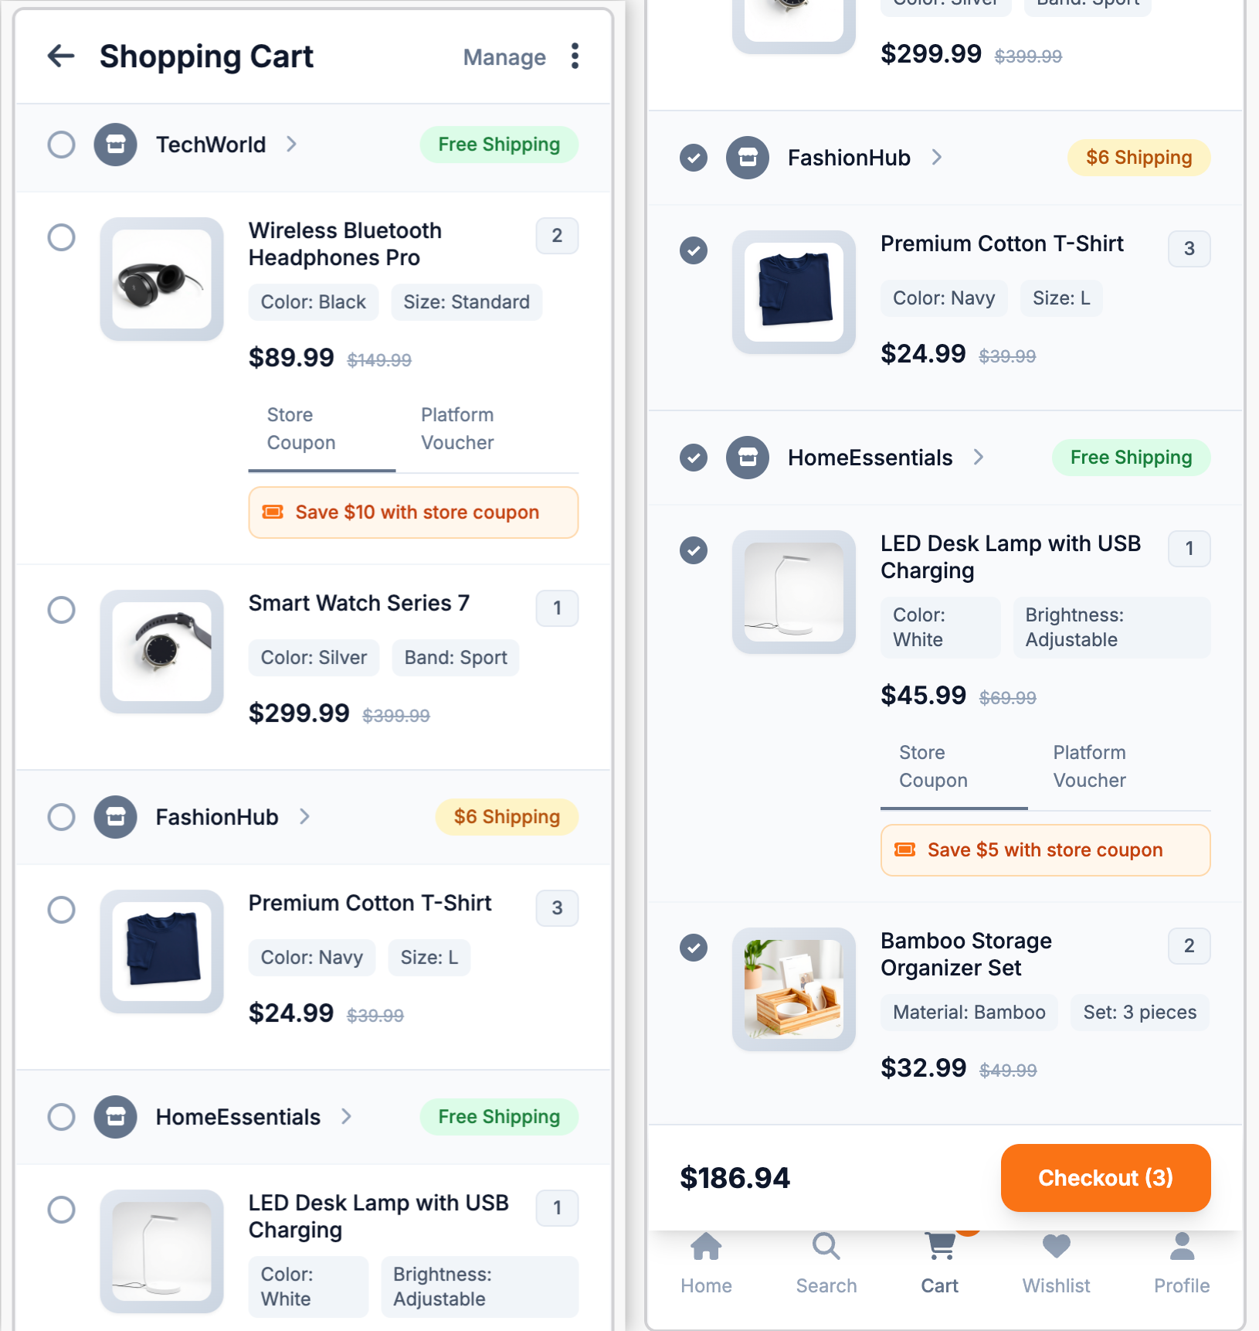Click the TechWorld store icon
Viewport: 1259px width, 1331px height.
pos(114,145)
